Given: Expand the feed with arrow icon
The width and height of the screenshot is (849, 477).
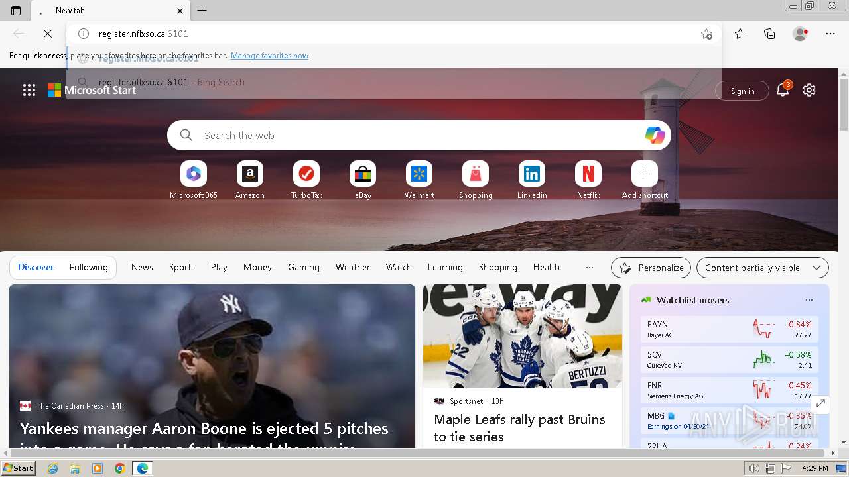Looking at the screenshot, I should pos(820,403).
